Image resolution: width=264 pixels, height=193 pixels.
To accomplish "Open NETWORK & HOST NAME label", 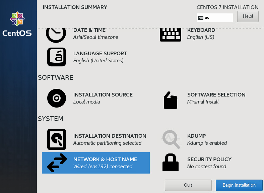I will point(105,159).
